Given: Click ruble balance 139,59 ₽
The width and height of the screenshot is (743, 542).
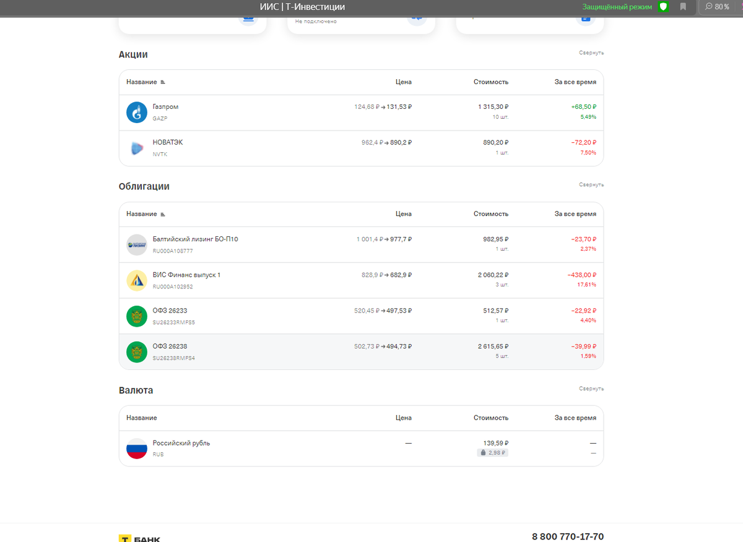Looking at the screenshot, I should 496,443.
